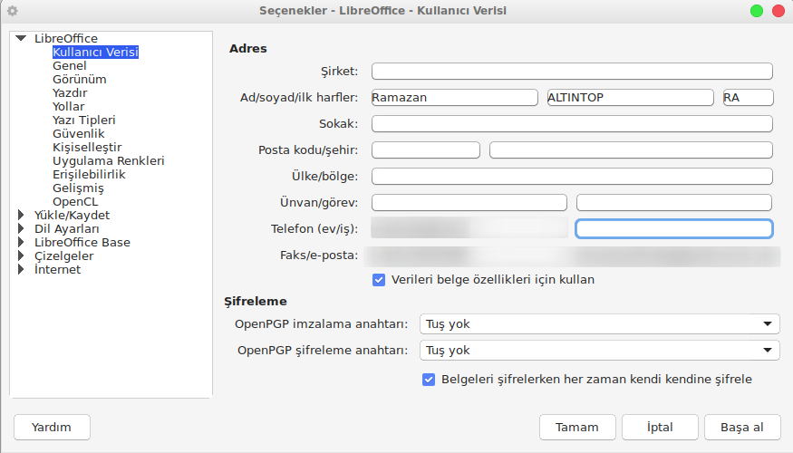Focus the Sokak input field
793x453 pixels.
572,124
